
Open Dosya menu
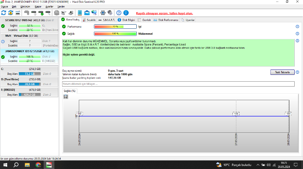coord(5,6)
